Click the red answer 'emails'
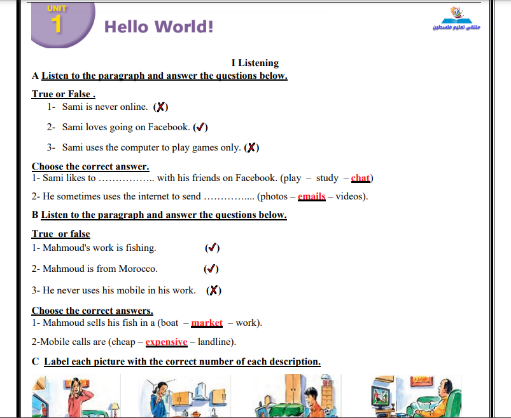The image size is (511, 418). click(x=312, y=196)
